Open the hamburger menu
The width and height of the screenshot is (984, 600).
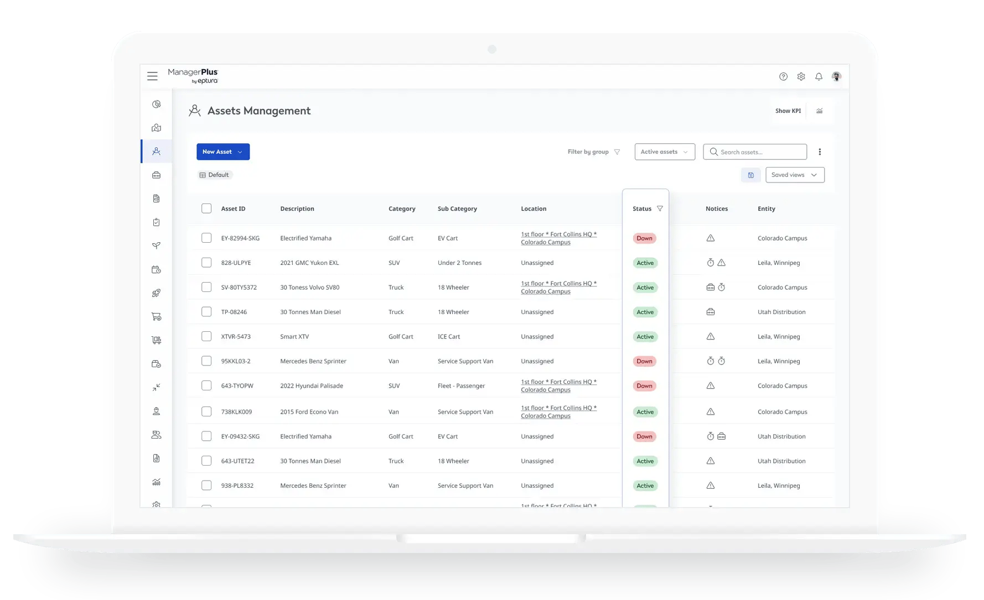(x=152, y=76)
